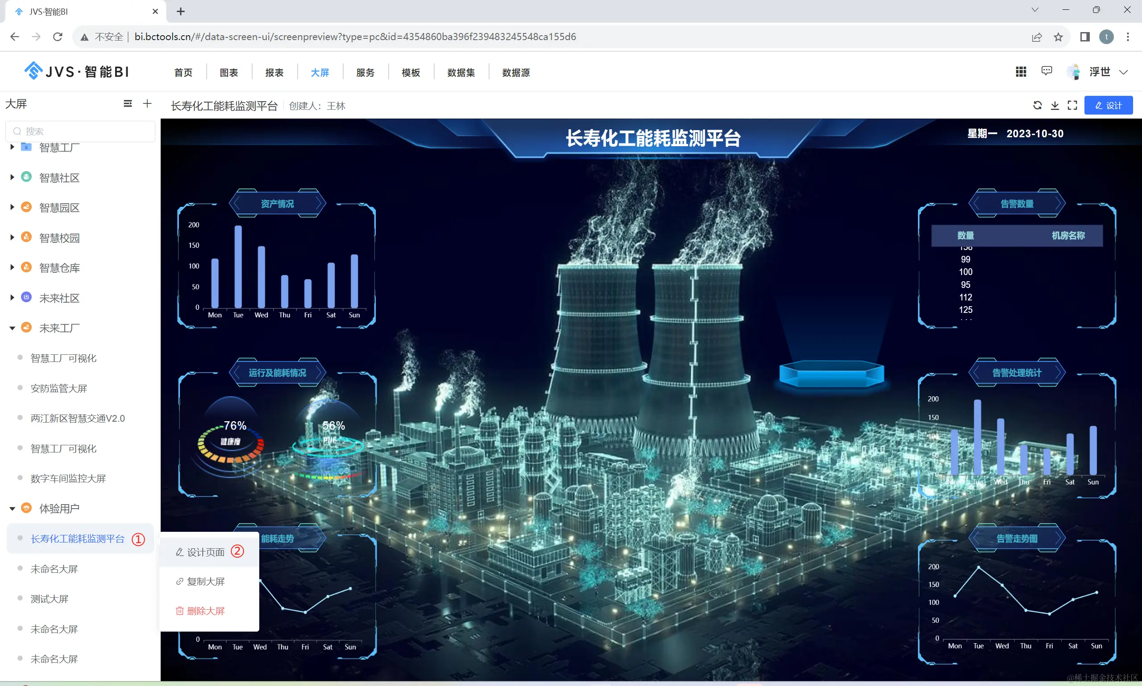The width and height of the screenshot is (1142, 686).
Task: Bookmark this page with the star icon
Action: tap(1058, 37)
